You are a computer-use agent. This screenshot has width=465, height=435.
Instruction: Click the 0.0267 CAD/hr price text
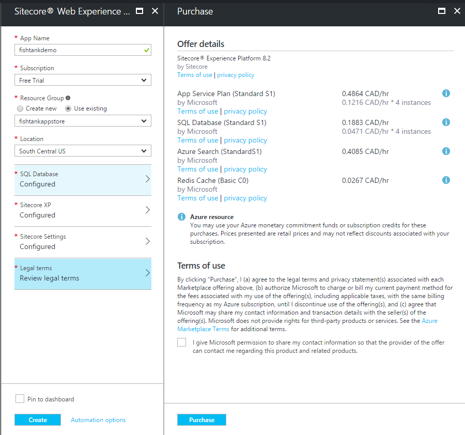click(x=365, y=180)
